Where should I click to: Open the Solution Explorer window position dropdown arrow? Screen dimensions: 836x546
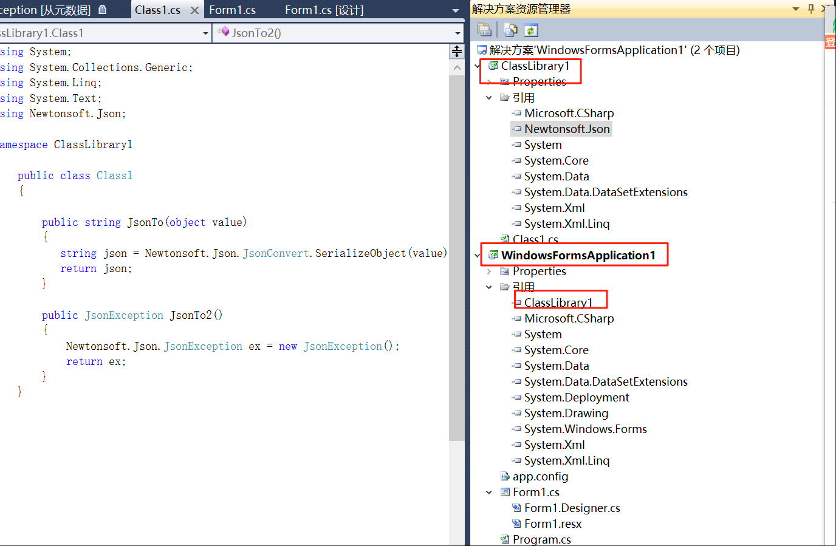pos(795,9)
